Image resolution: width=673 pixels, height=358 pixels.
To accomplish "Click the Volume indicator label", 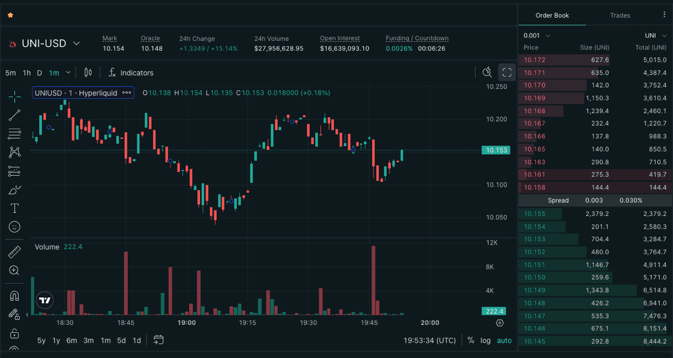I will coord(47,247).
